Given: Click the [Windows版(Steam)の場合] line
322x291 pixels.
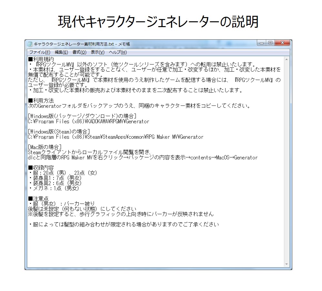Looking at the screenshot, I should click(x=59, y=132).
